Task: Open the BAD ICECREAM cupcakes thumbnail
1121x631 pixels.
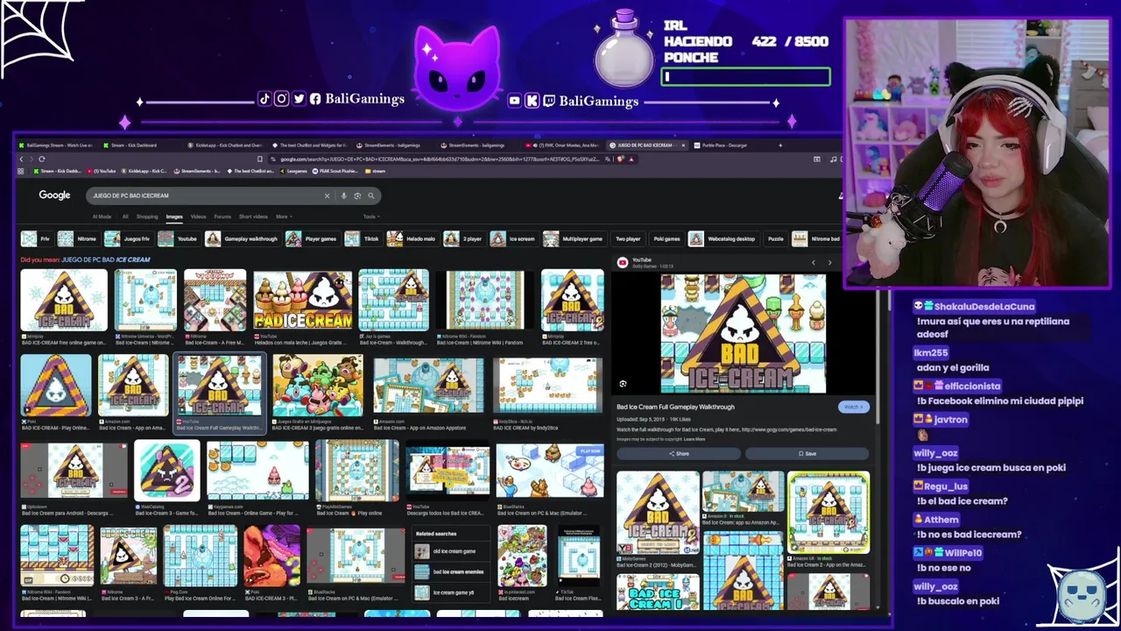Action: point(303,301)
